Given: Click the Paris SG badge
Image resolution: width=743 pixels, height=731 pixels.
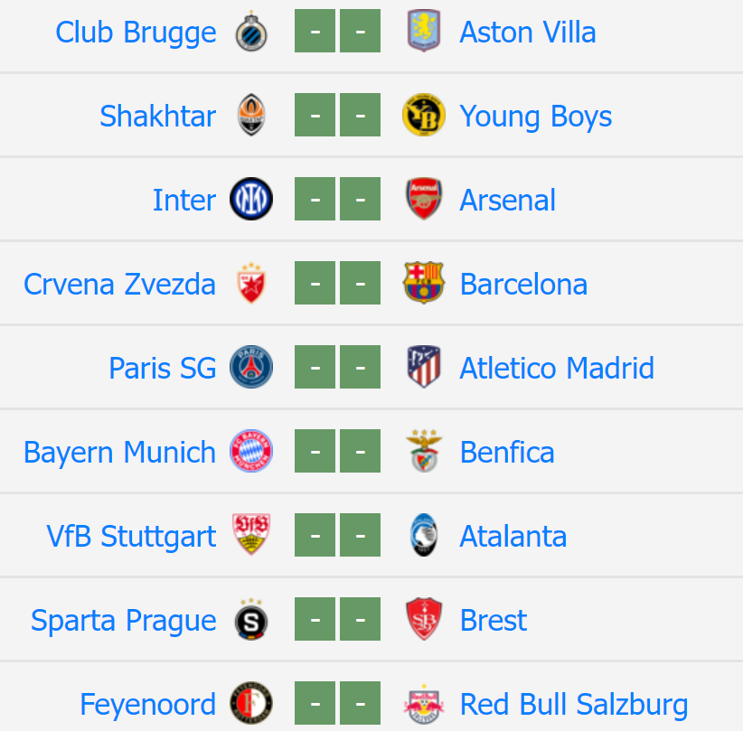Looking at the screenshot, I should (251, 367).
